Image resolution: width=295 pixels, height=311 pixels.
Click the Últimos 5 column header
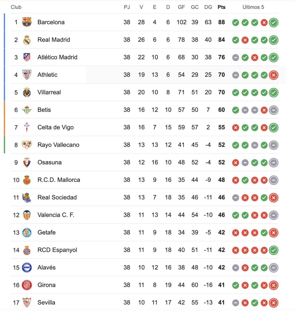point(253,7)
